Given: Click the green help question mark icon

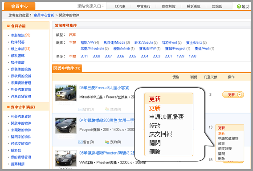Looking at the screenshot, I should coord(239,6).
